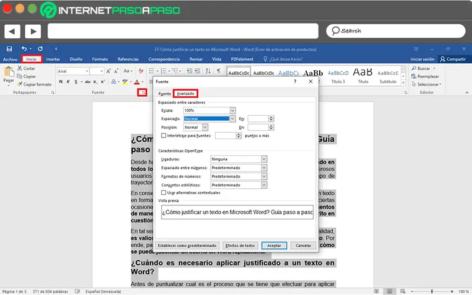Click Establecer como predeterminado button
The width and height of the screenshot is (472, 295).
[187, 245]
